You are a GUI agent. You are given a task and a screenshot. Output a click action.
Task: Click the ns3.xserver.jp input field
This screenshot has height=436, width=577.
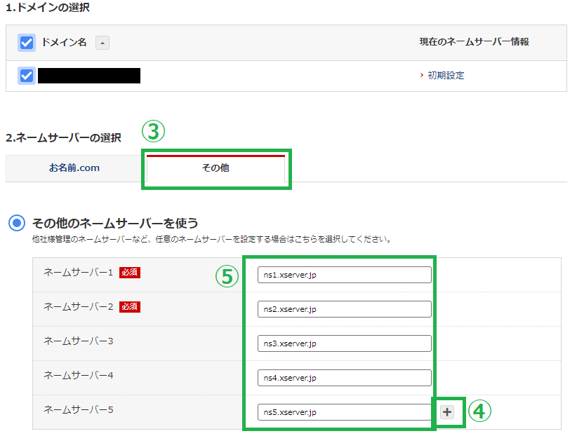click(x=343, y=343)
